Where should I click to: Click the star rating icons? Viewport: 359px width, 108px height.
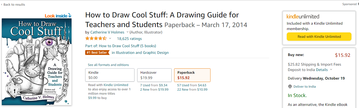point(96,39)
